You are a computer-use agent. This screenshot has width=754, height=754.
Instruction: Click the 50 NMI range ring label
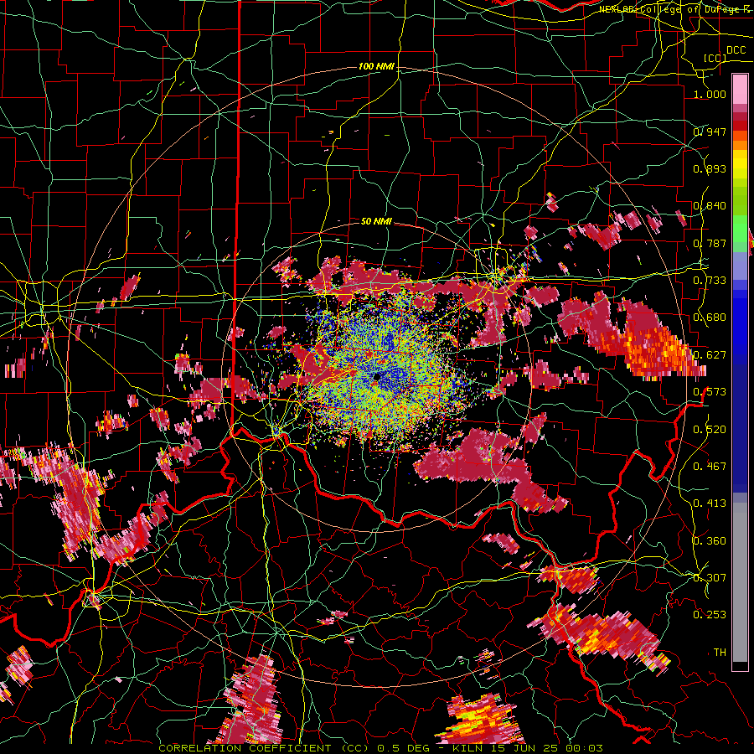pyautogui.click(x=376, y=222)
